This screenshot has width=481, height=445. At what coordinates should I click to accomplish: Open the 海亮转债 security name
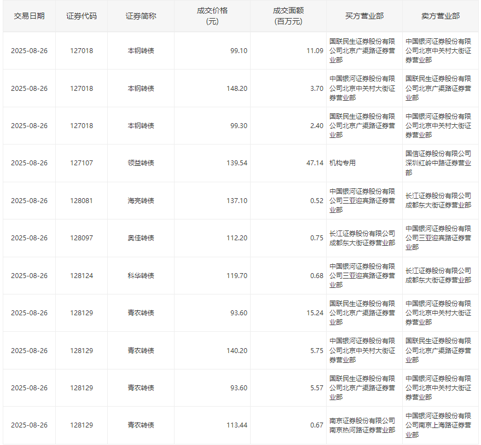(141, 200)
